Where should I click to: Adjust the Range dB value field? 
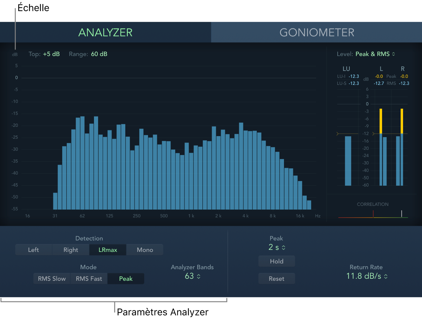tap(99, 54)
